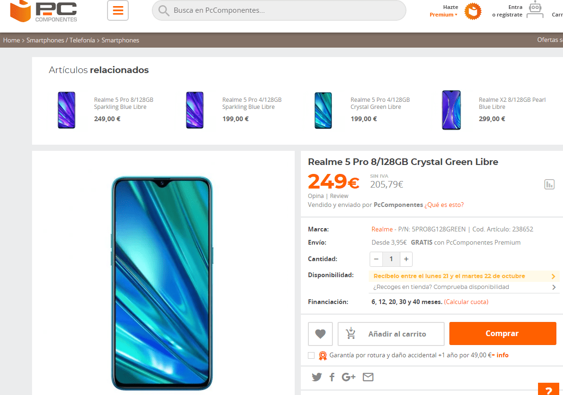Share product on Google Plus

point(348,377)
